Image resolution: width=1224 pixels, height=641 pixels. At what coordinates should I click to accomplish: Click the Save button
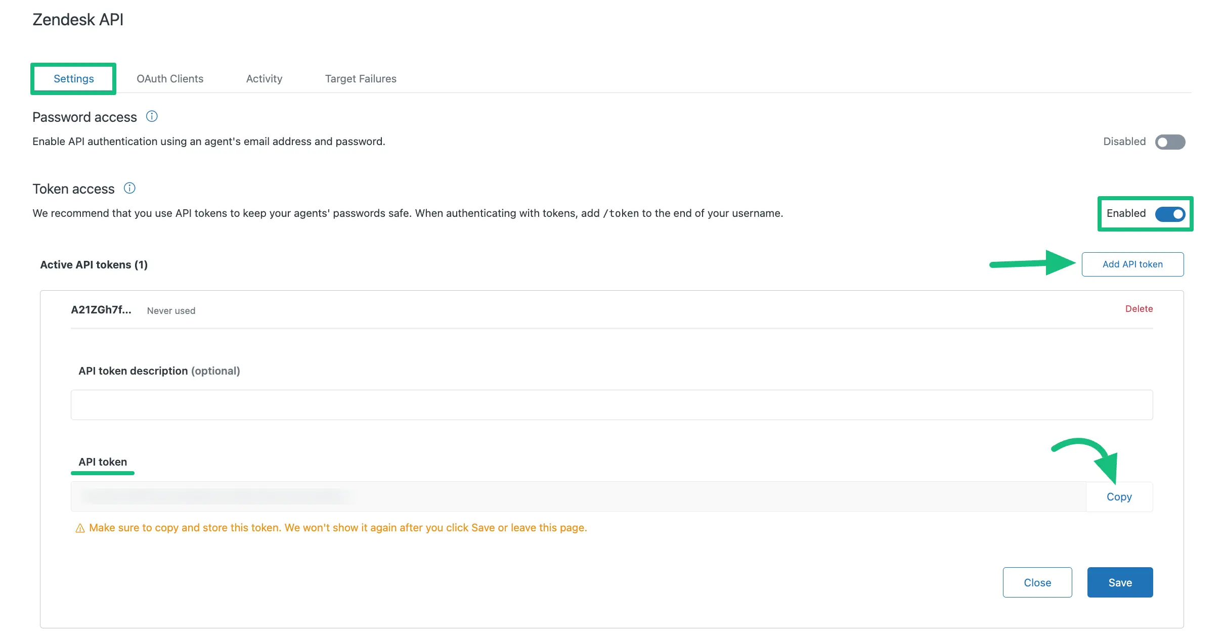1120,583
